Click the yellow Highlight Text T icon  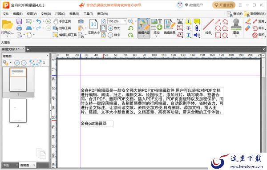pos(188,21)
